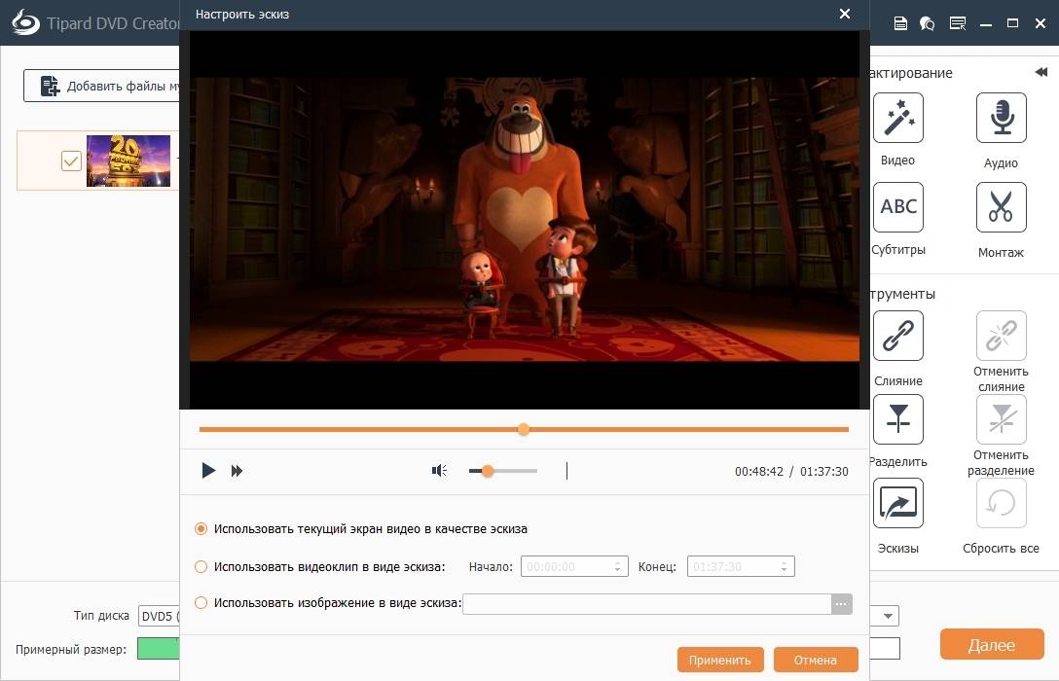Screen dimensions: 1059x681
Task: Step the start time value
Action: (x=617, y=567)
